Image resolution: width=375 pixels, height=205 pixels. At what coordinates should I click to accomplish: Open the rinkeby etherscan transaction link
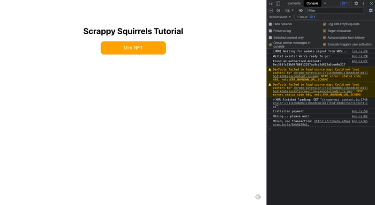312,123
